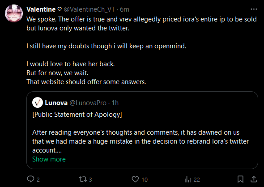Open the three-dot more options menu

coord(254,9)
